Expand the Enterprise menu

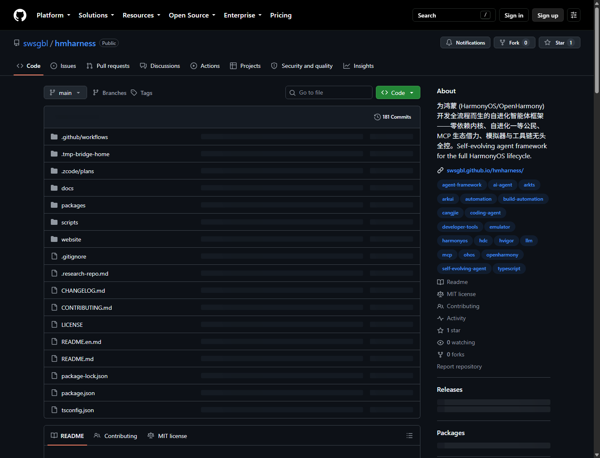tap(242, 15)
